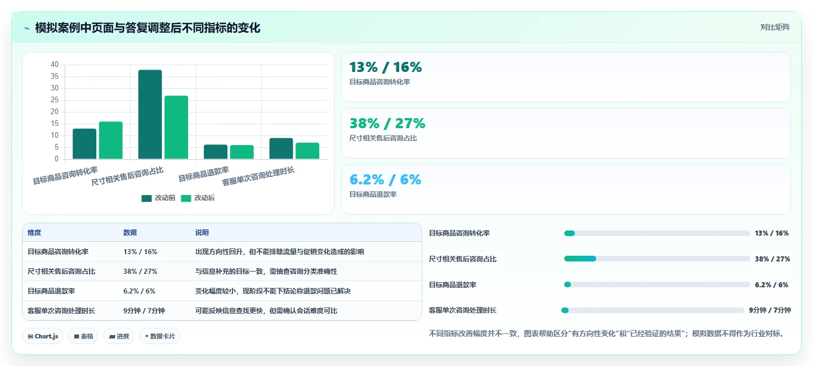
Task: Click 尺寸相关售后咨询占比 label in second data card
Action: (383, 138)
